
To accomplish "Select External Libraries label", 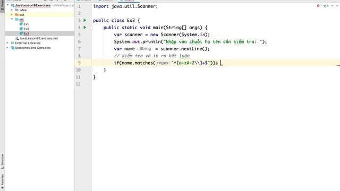I will pos(28,43).
